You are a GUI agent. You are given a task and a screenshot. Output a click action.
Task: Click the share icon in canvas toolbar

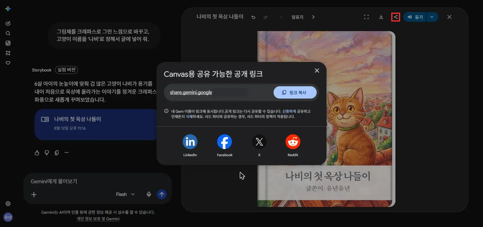pos(396,17)
